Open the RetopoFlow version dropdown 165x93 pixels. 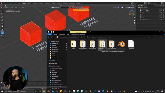pos(76,7)
